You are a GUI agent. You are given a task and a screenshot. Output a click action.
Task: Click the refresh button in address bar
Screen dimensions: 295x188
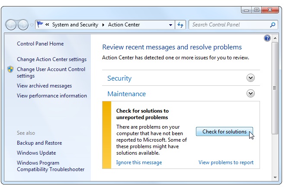coord(180,25)
